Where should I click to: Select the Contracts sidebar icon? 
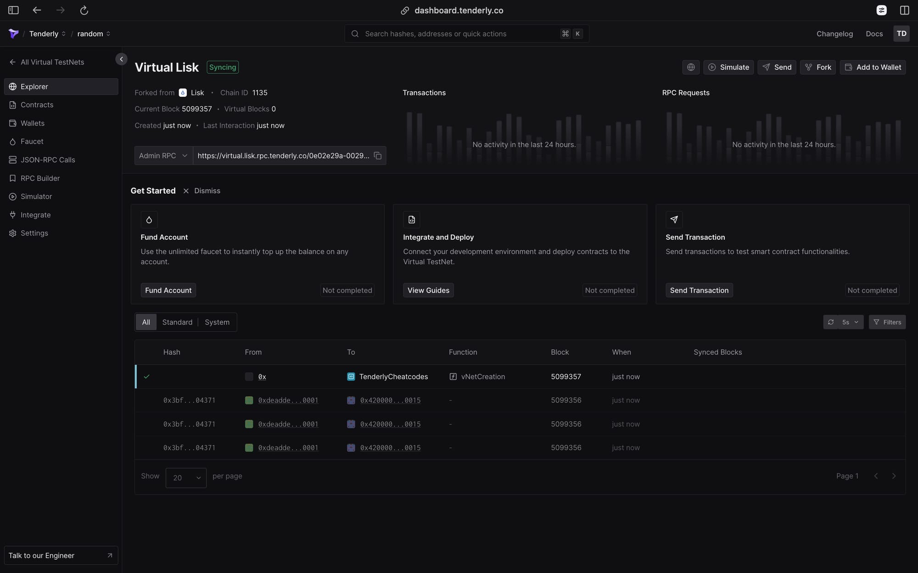click(x=12, y=105)
